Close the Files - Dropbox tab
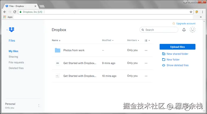The height and width of the screenshot is (114, 207). tap(35, 6)
